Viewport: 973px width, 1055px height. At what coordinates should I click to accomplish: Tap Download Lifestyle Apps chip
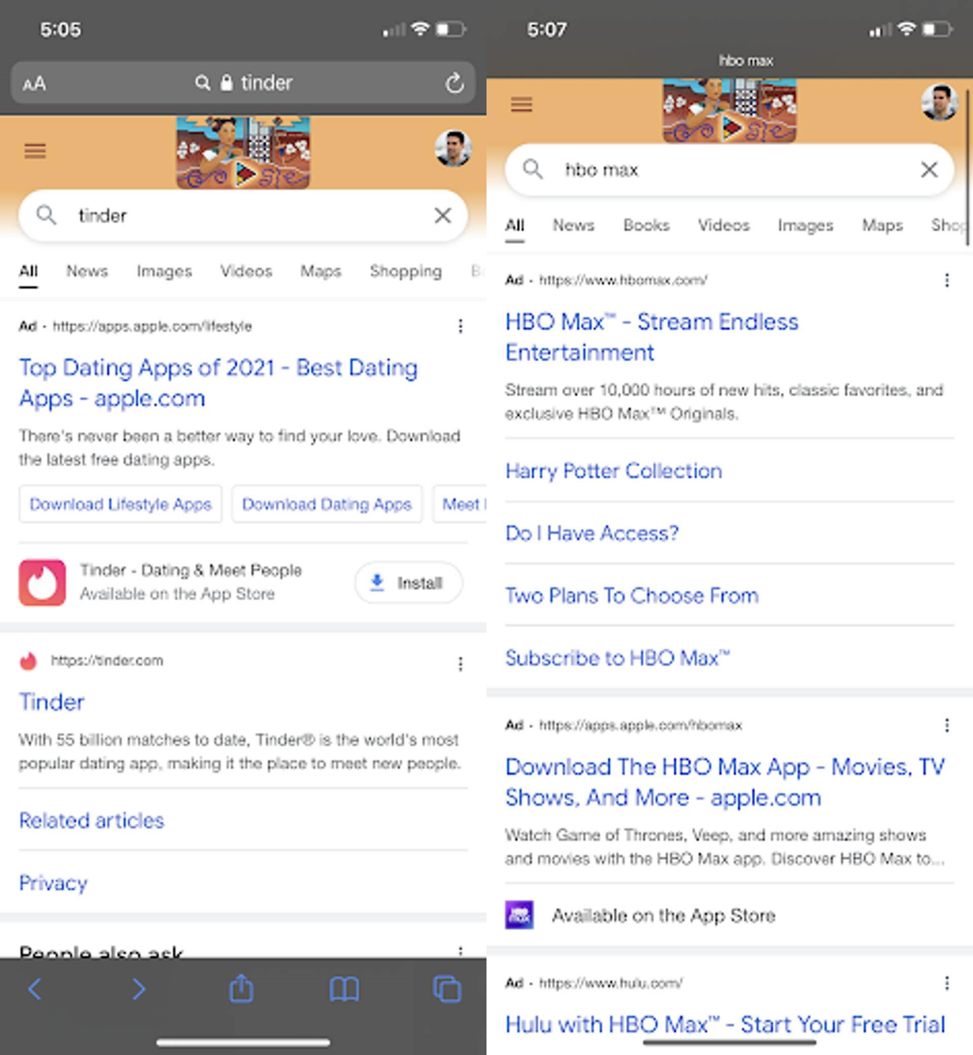[x=121, y=504]
